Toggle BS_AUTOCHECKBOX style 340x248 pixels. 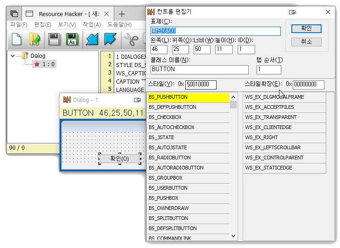click(x=188, y=127)
